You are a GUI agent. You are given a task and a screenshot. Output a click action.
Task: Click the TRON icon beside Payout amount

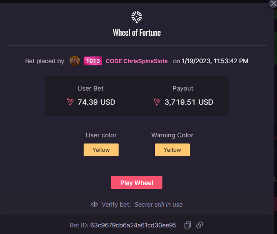[157, 102]
